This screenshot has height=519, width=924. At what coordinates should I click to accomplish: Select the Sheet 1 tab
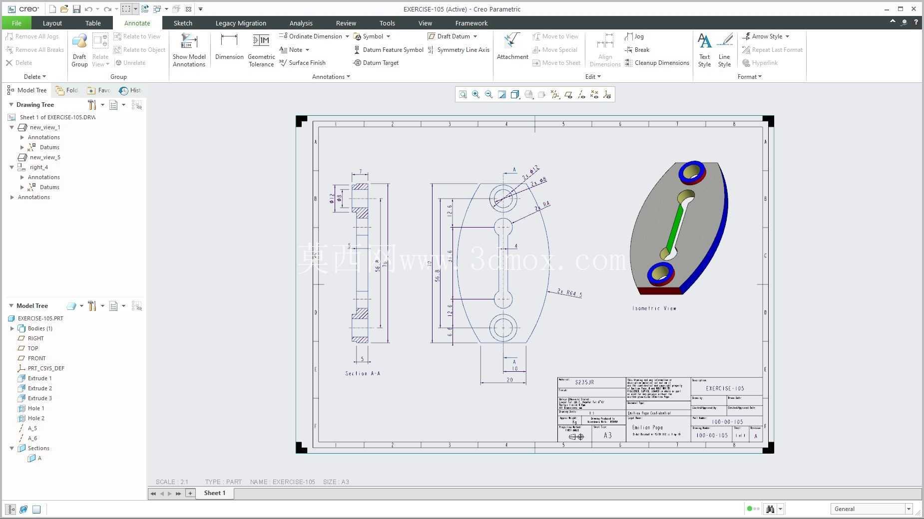(x=215, y=493)
